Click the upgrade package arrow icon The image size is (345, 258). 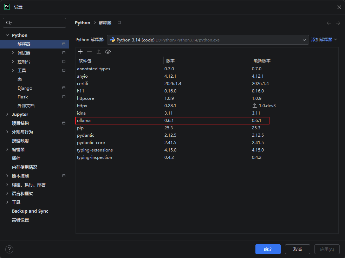(99, 52)
